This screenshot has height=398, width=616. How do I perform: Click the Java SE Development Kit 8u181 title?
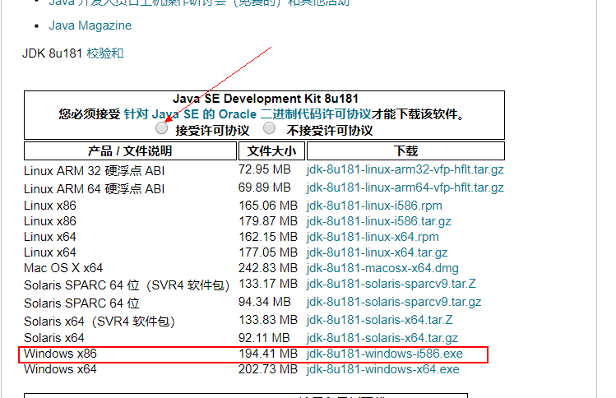[x=266, y=99]
